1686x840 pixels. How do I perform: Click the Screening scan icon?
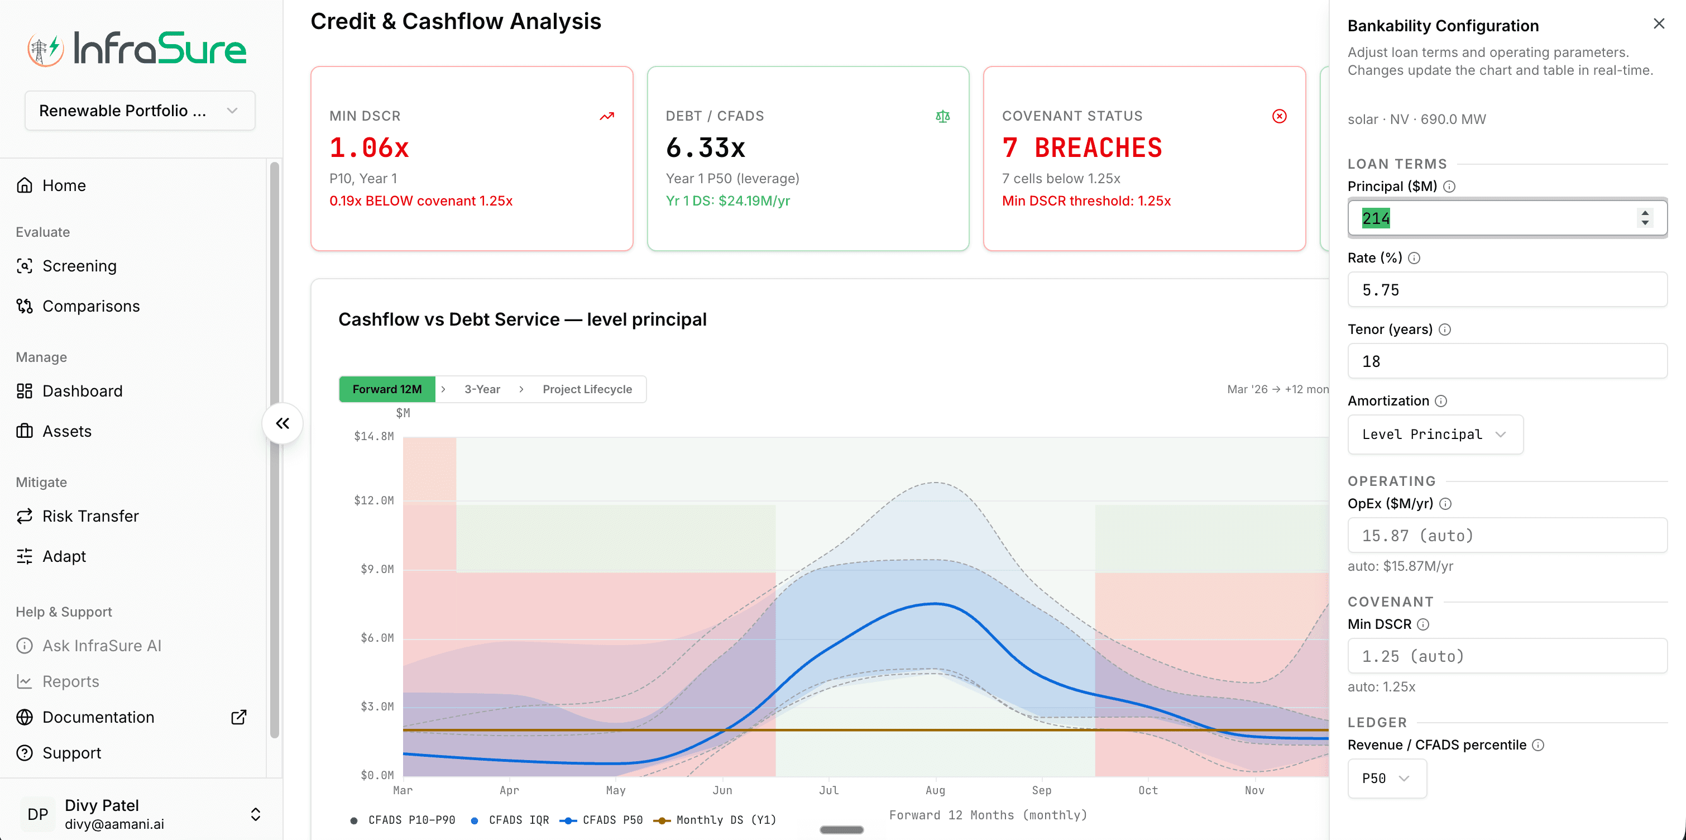(24, 266)
